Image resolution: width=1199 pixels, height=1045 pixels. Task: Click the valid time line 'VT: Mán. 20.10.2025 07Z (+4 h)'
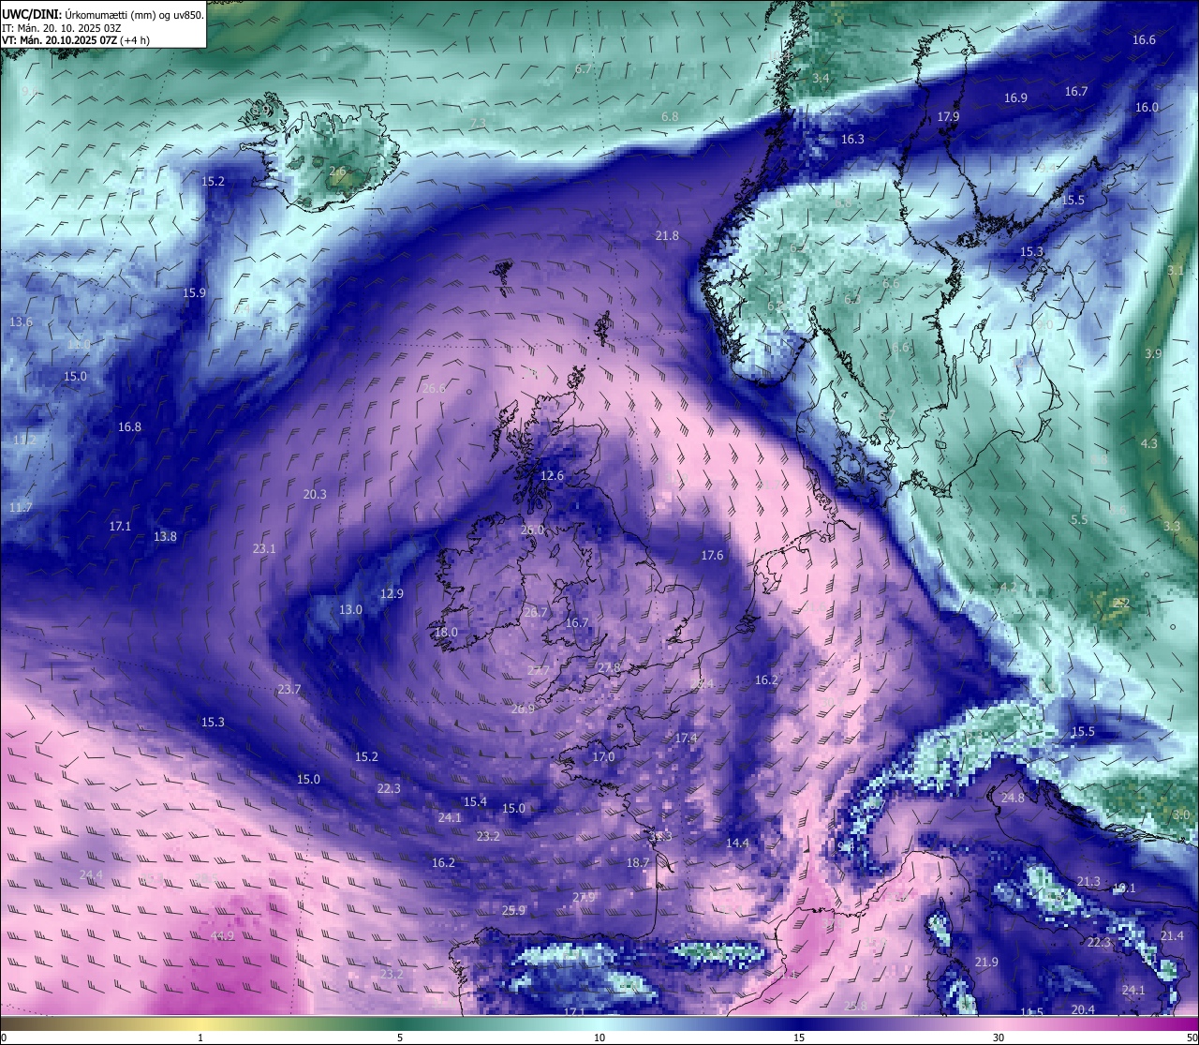[76, 40]
